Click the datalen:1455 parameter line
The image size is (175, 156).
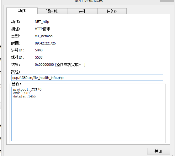(24, 96)
